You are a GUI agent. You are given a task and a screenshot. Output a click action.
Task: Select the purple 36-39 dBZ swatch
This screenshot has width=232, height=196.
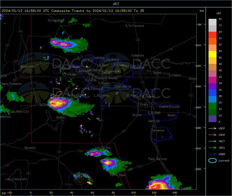(212, 87)
